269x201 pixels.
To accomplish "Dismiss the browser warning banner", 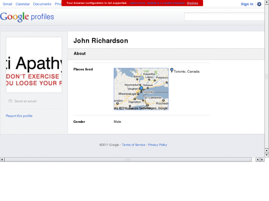I will coord(192,3).
